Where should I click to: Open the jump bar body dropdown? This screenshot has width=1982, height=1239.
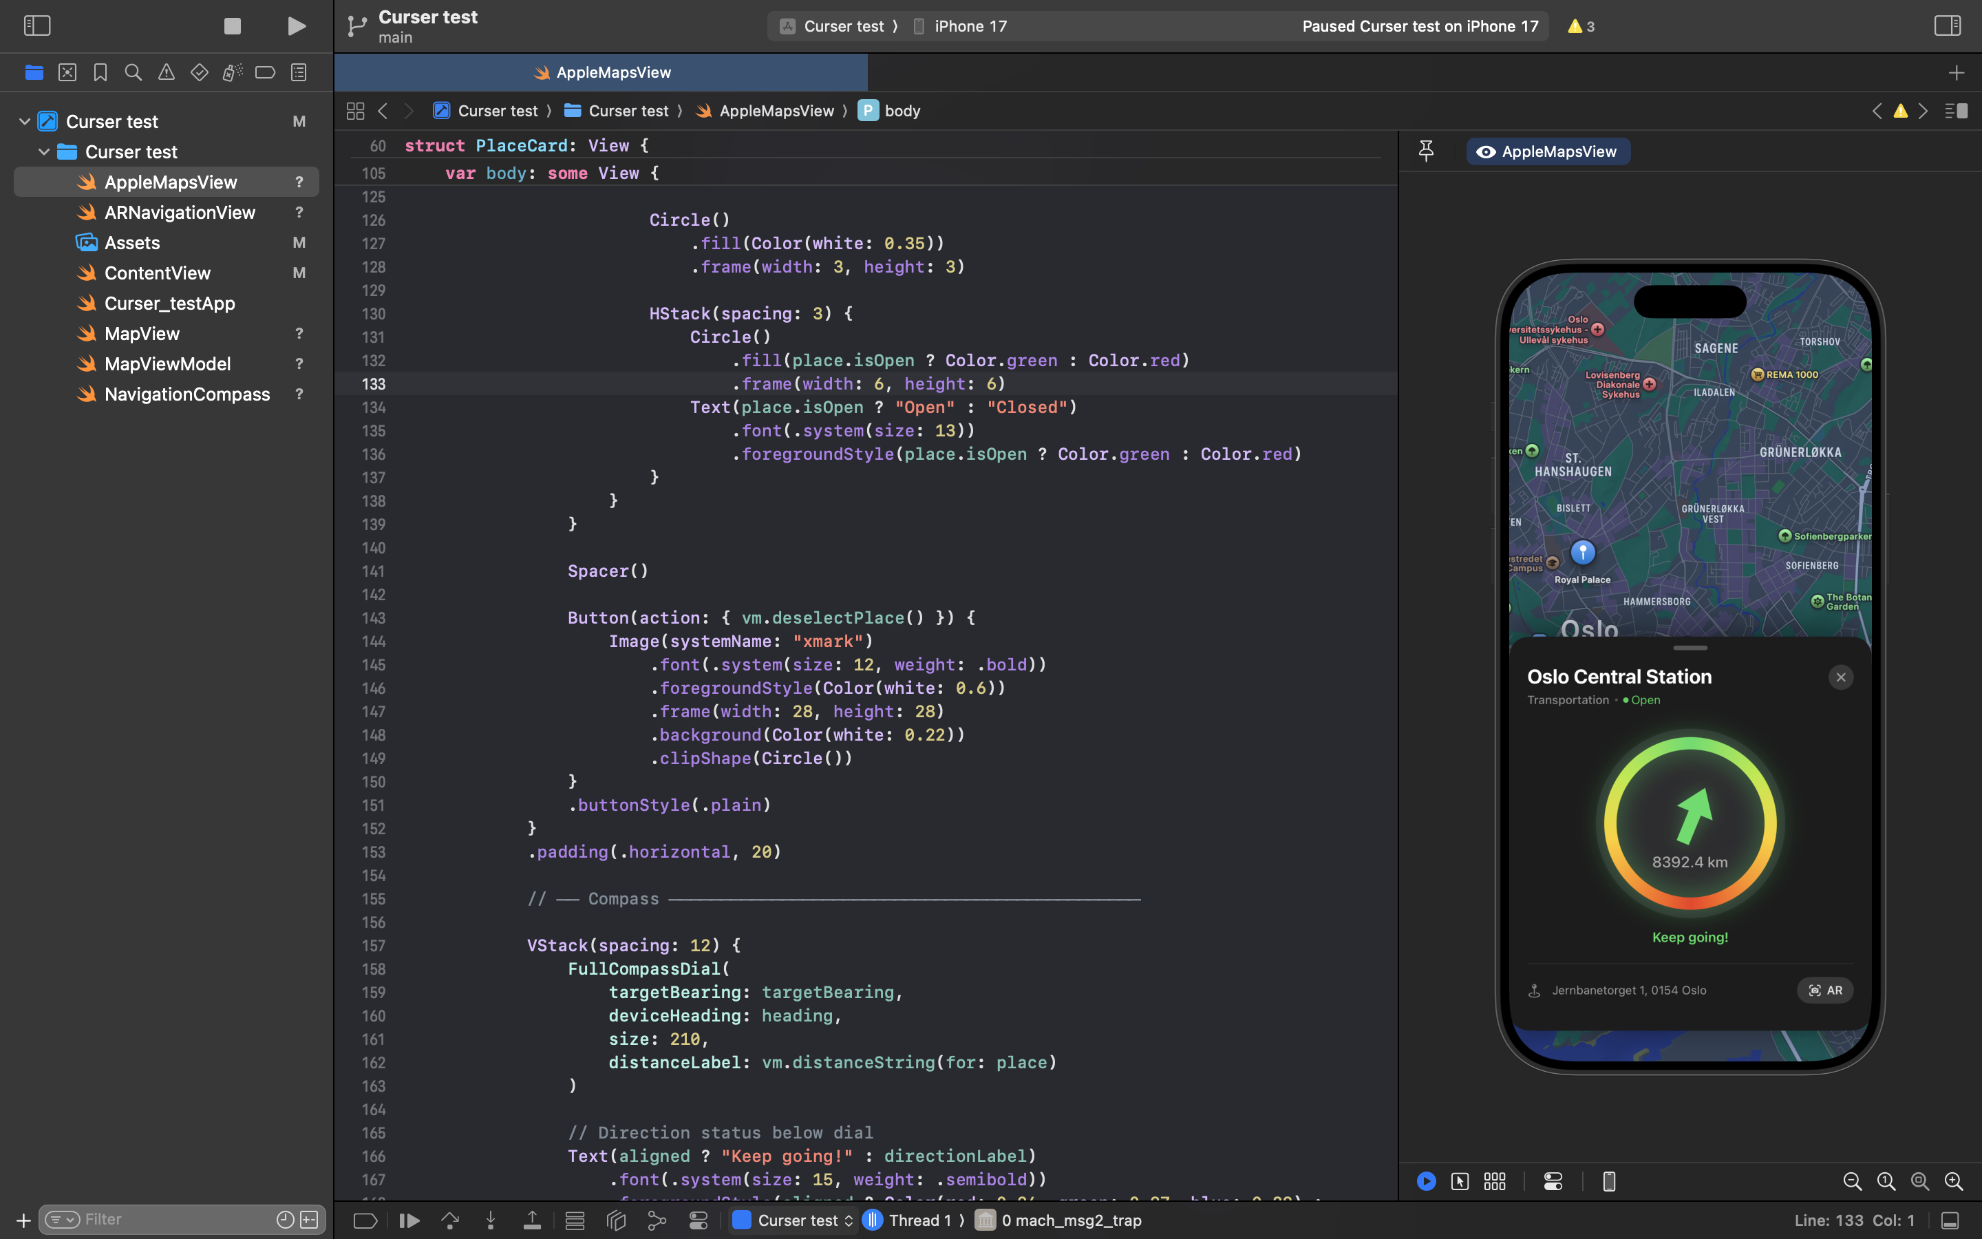pos(901,111)
